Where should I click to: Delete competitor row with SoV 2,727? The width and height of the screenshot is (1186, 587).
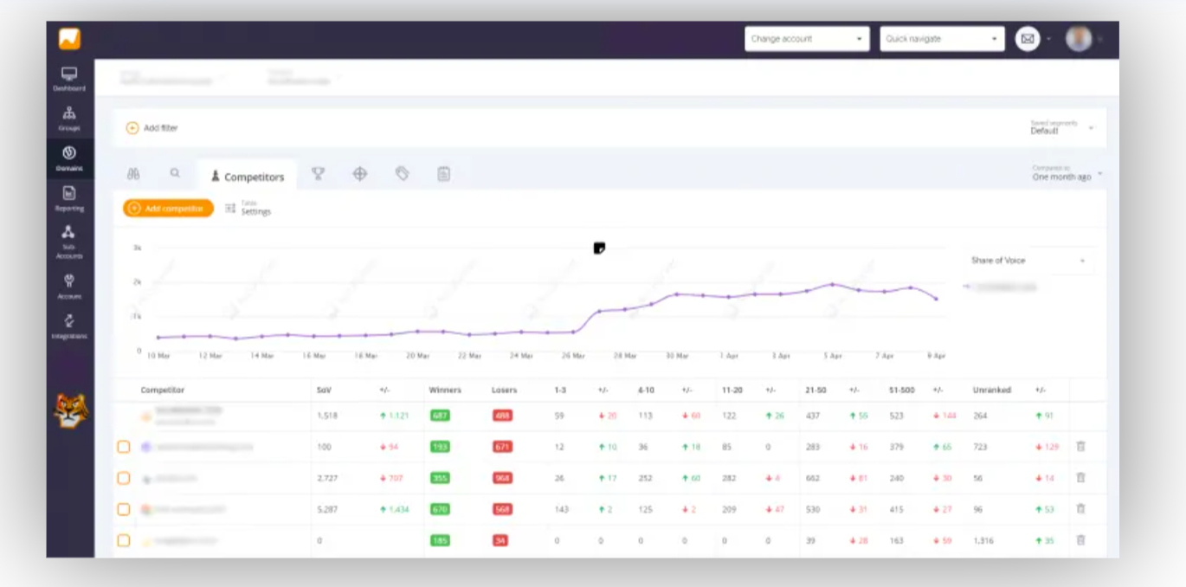tap(1080, 477)
